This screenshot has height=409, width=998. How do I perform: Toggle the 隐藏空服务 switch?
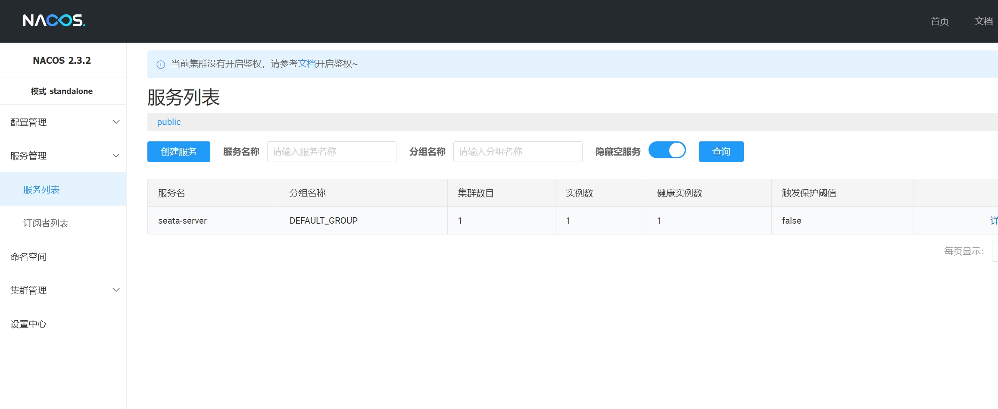[667, 150]
